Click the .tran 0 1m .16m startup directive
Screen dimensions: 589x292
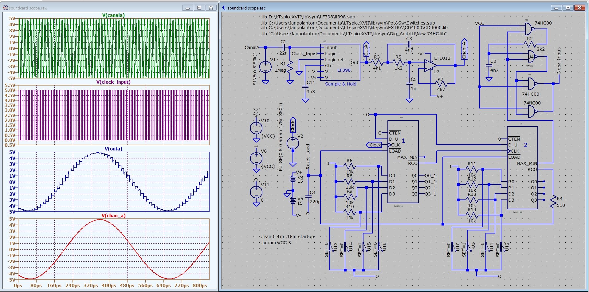click(288, 237)
